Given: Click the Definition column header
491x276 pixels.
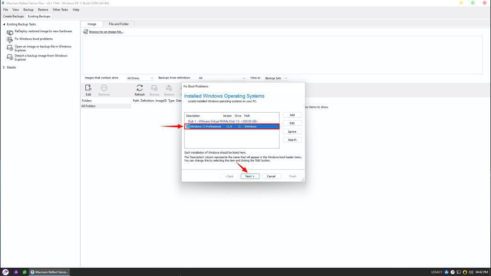Looking at the screenshot, I should click(147, 101).
